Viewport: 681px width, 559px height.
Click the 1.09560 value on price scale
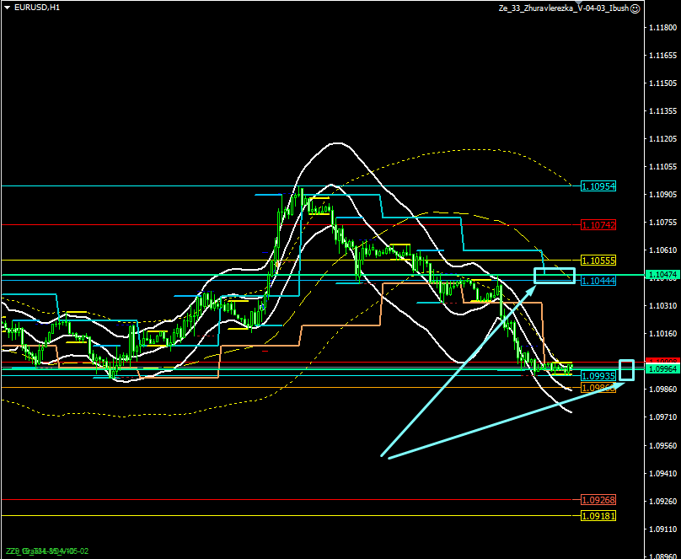click(663, 446)
